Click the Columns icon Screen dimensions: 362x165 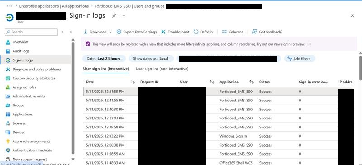[224, 32]
